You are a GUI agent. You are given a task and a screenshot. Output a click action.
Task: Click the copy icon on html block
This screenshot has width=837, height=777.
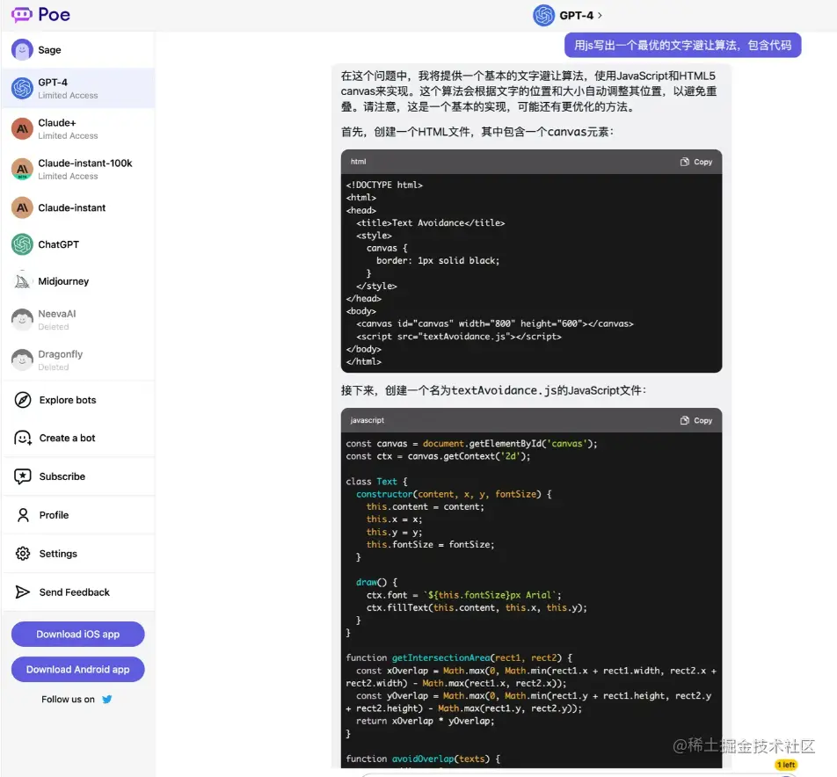(684, 162)
